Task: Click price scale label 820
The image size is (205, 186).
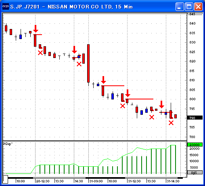Action: point(192,61)
